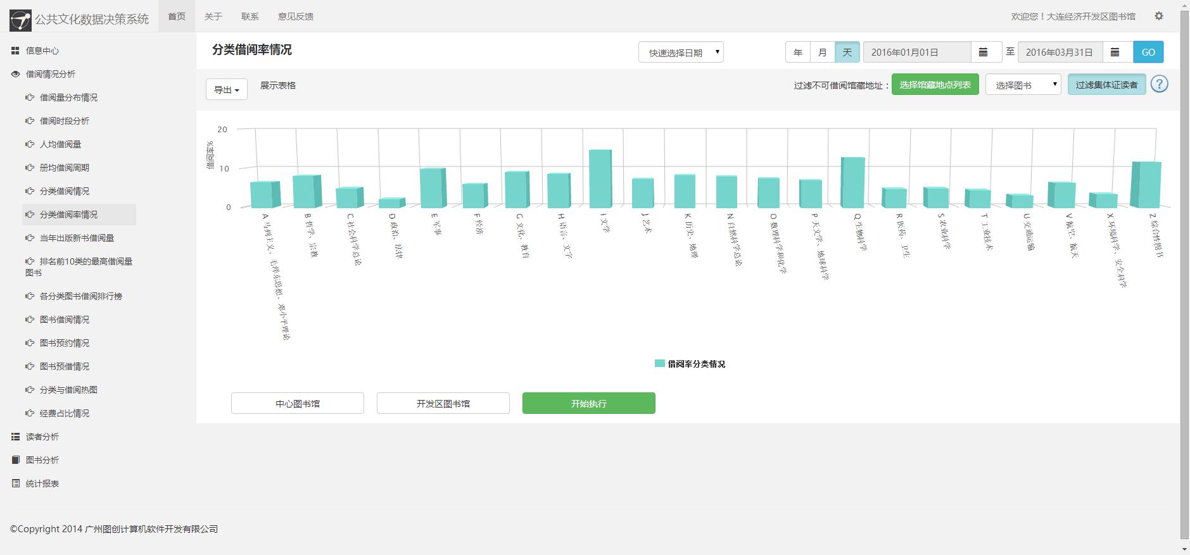
Task: Click the 信息中心 grid icon
Action: click(15, 51)
